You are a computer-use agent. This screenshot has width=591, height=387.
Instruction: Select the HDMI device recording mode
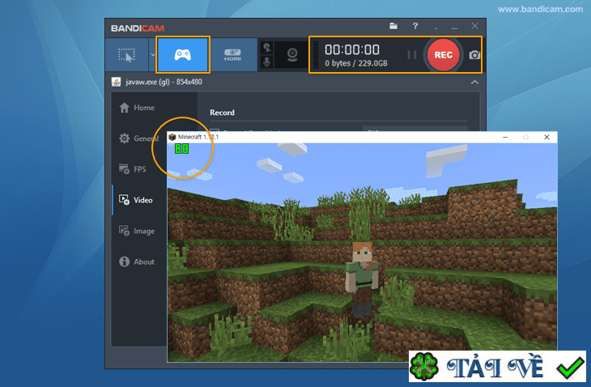(232, 54)
